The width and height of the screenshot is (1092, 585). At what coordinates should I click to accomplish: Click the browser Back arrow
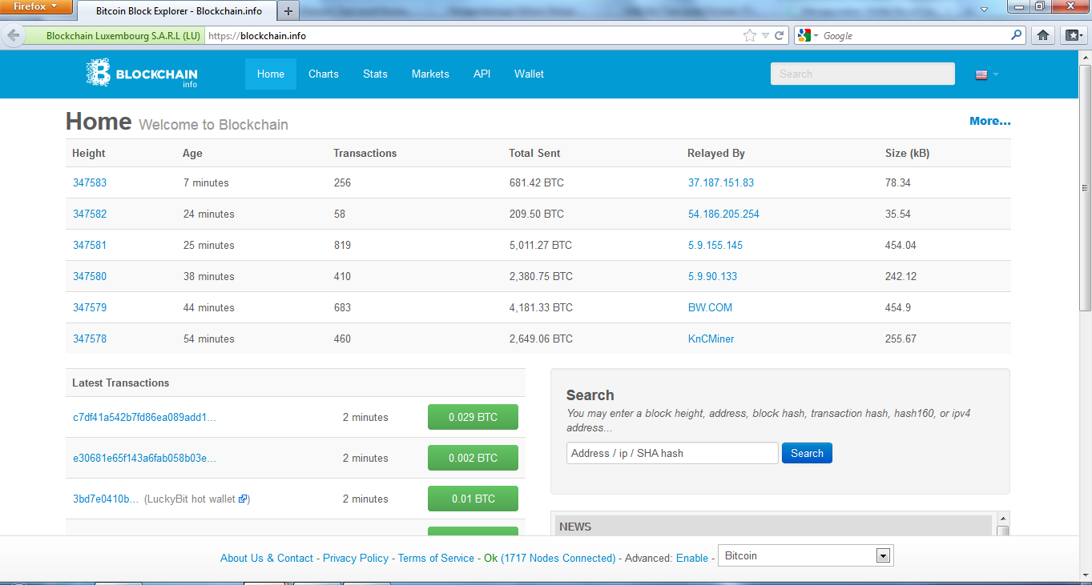click(x=13, y=35)
